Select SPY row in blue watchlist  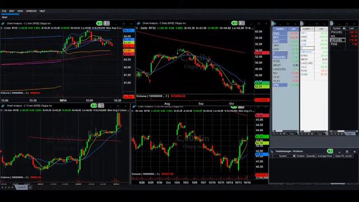tap(286, 38)
